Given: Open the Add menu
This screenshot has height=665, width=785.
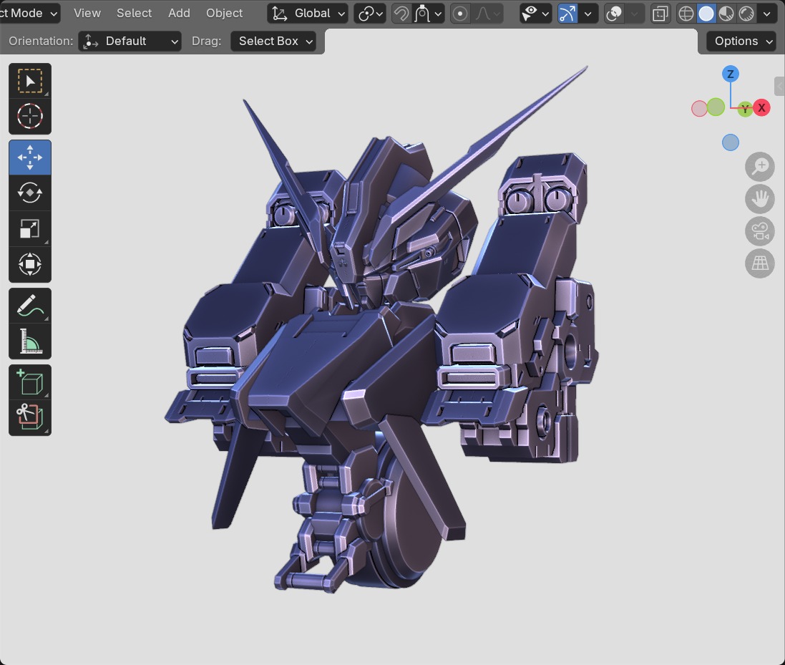Looking at the screenshot, I should point(179,14).
